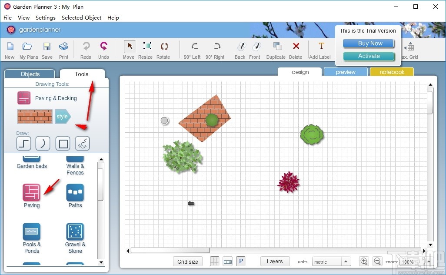The width and height of the screenshot is (446, 275).
Task: Choose the freehand draw shape tool
Action: tap(82, 143)
